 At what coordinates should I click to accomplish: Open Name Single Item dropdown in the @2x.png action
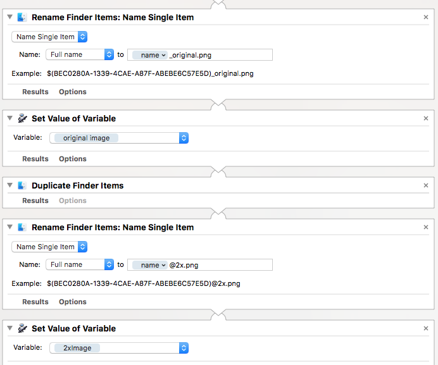tap(49, 247)
